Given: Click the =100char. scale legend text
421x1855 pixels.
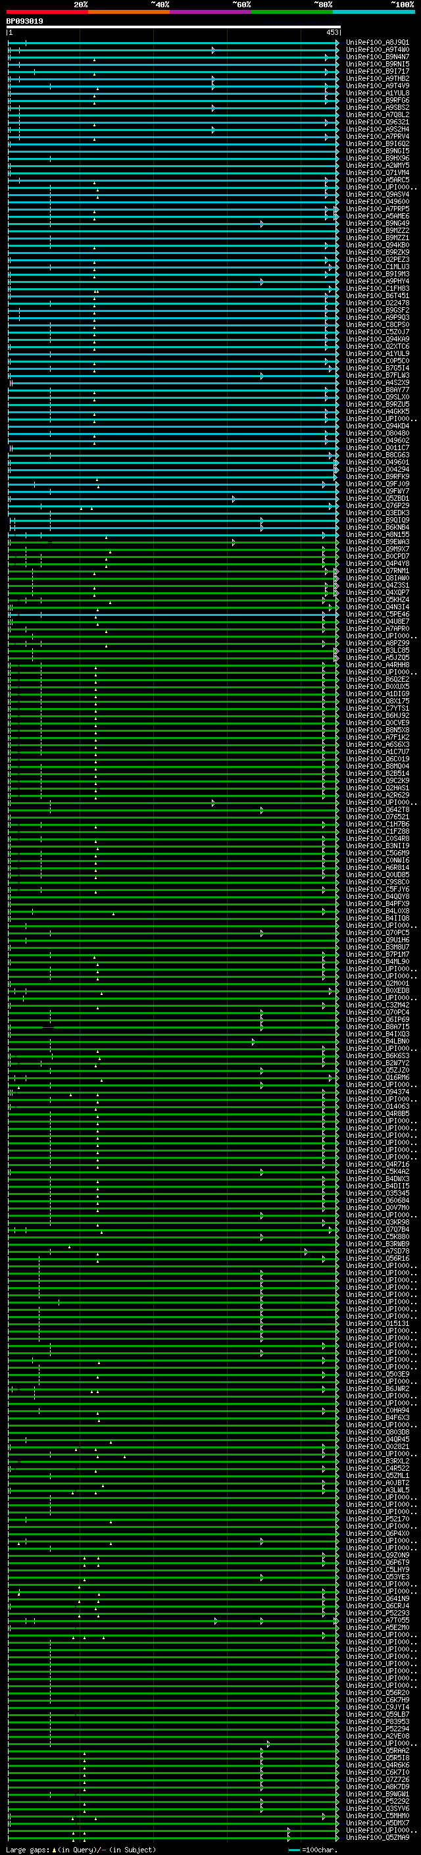Looking at the screenshot, I should click(x=320, y=1849).
